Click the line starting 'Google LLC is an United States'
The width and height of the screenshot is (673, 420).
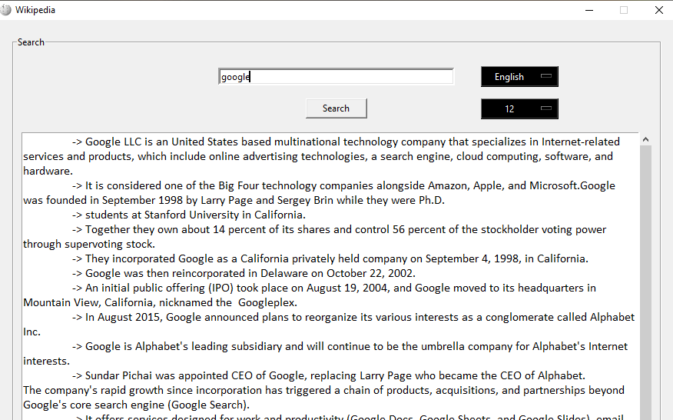click(x=346, y=142)
